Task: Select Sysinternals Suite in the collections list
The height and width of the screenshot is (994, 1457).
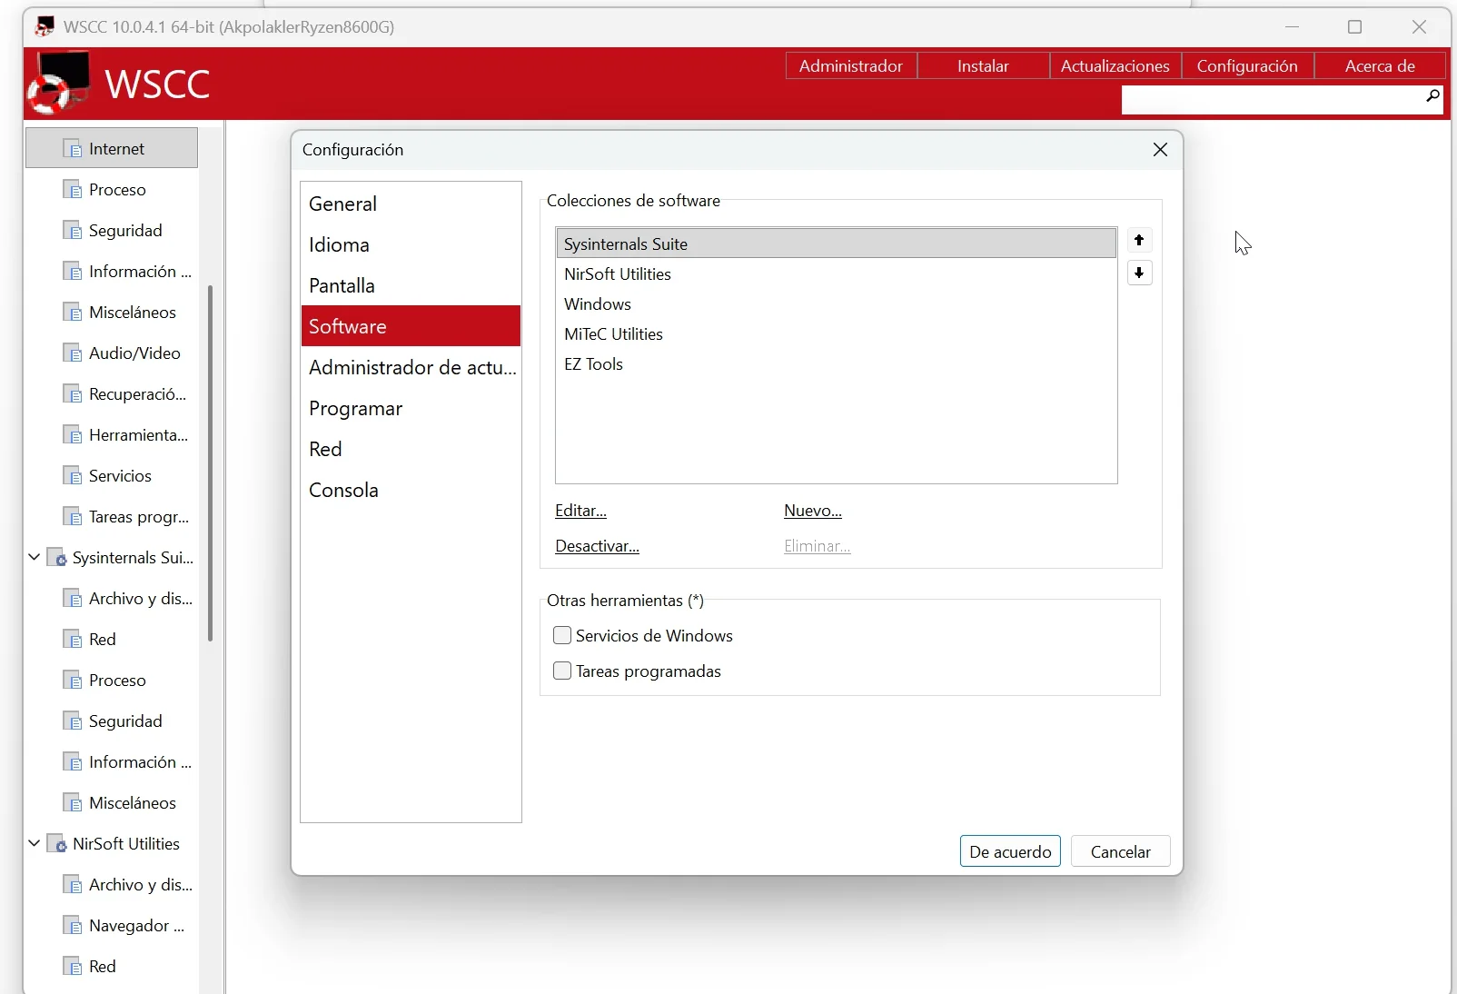Action: tap(836, 244)
